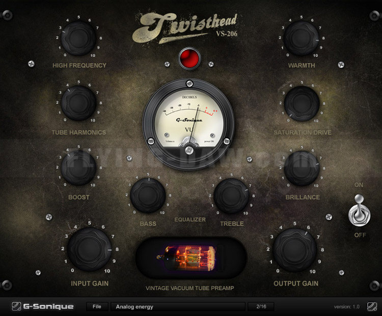Click the red power indicator lamp
Screen dimensions: 382x316
point(189,58)
